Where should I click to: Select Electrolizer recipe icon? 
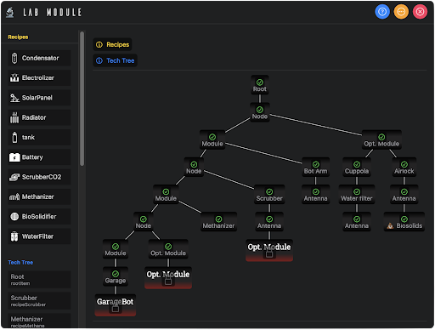click(x=14, y=77)
